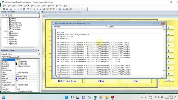Open the Click procedure dropdown in code window
Viewport: 178px width, 100px height.
point(162,27)
